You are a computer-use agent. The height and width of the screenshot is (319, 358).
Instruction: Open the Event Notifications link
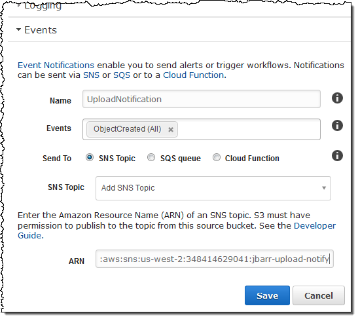56,65
